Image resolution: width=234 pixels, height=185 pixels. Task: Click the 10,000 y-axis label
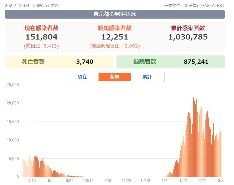click(13, 140)
